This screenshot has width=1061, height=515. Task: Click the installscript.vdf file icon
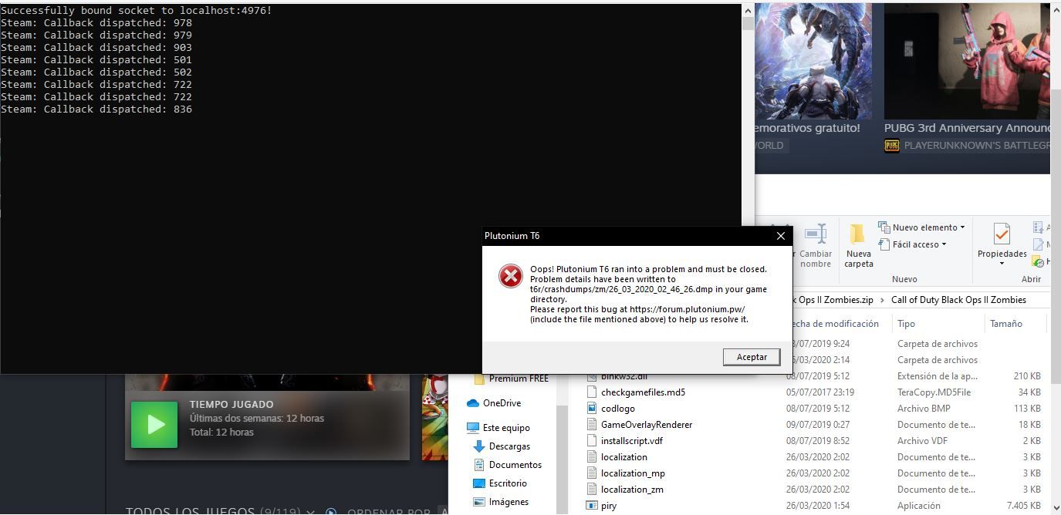(592, 441)
